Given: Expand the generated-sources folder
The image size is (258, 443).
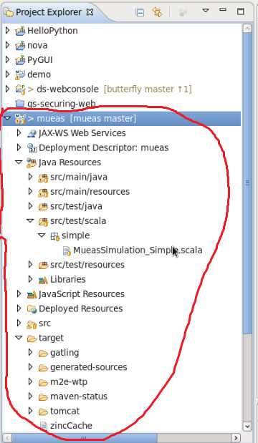Looking at the screenshot, I should 30,367.
